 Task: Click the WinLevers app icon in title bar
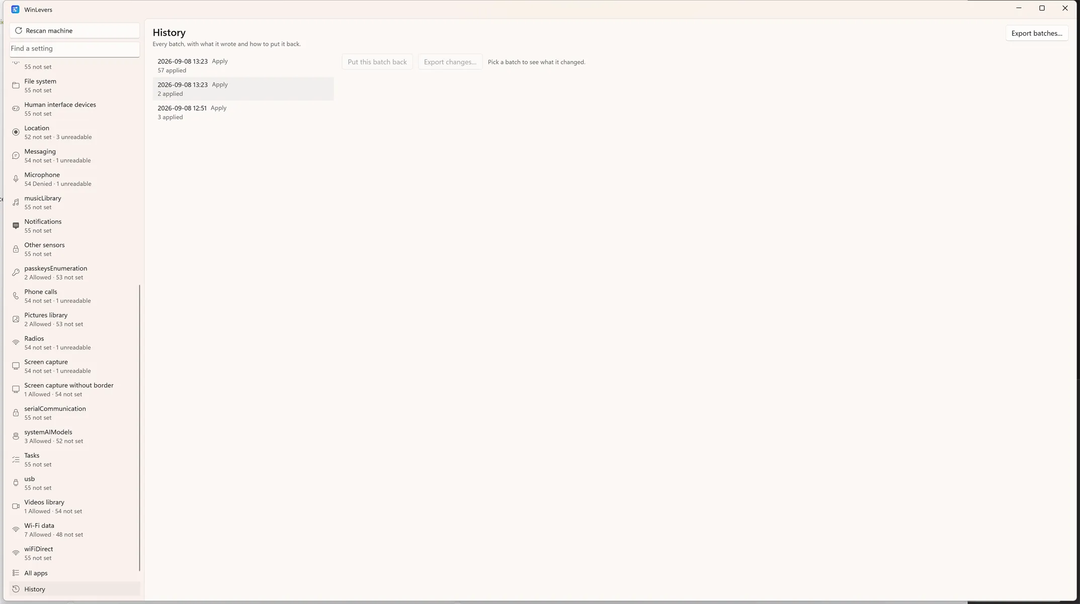point(16,10)
